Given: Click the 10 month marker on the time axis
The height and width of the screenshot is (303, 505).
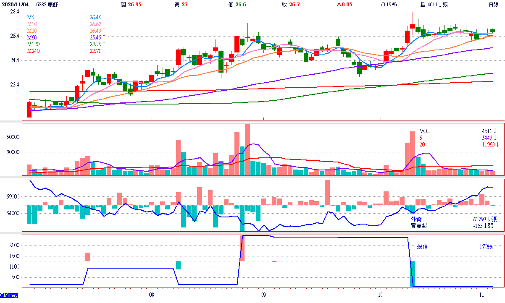Looking at the screenshot, I should click(x=380, y=295).
